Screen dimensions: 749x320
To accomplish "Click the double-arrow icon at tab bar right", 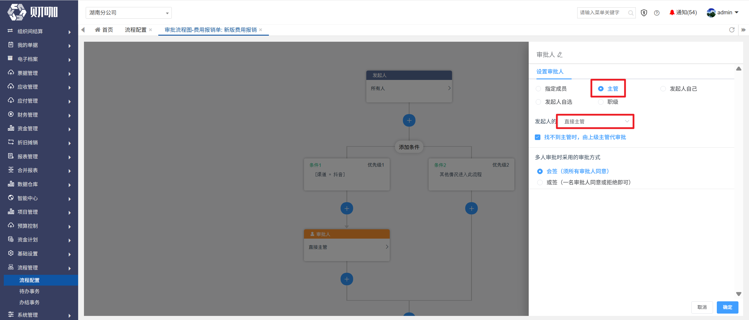I will (x=743, y=30).
